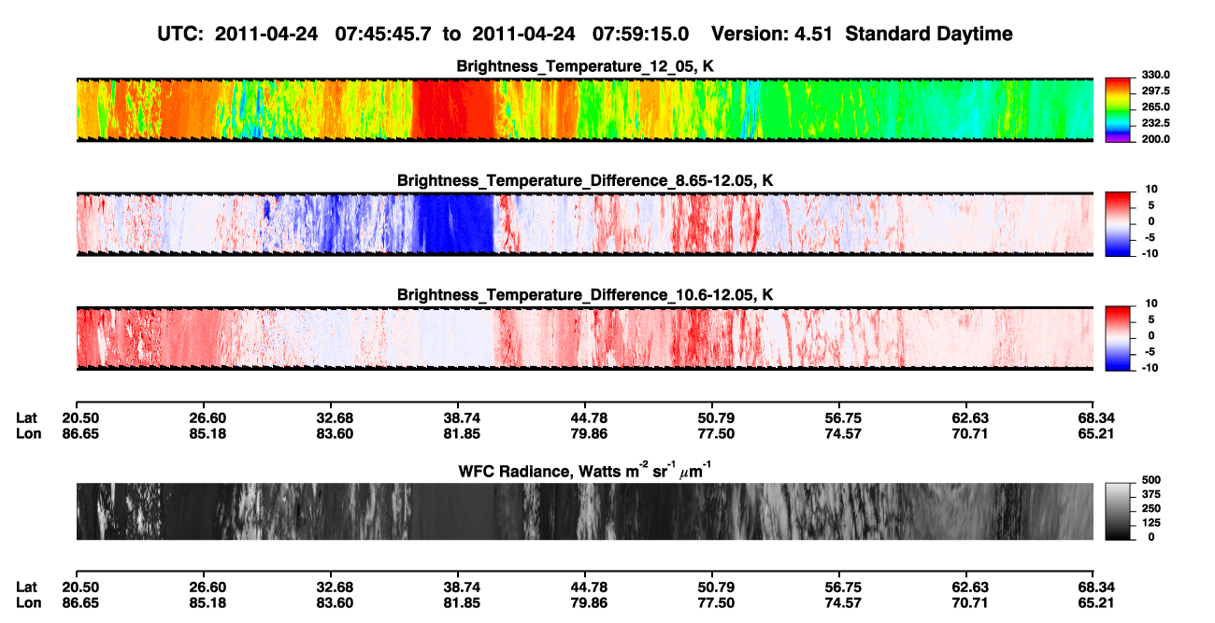Click the 500 label on the grayscale bar
The height and width of the screenshot is (623, 1215).
point(1150,481)
